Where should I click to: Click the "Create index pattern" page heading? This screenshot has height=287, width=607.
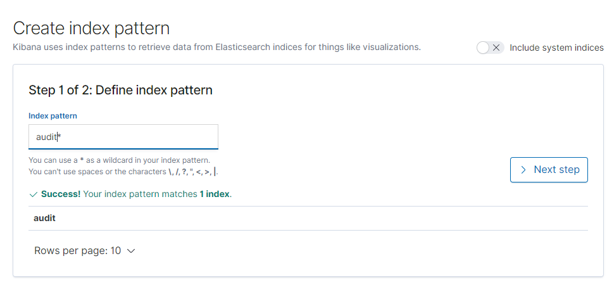coord(91,29)
